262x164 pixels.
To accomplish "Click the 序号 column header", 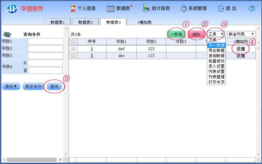I will tap(92, 42).
